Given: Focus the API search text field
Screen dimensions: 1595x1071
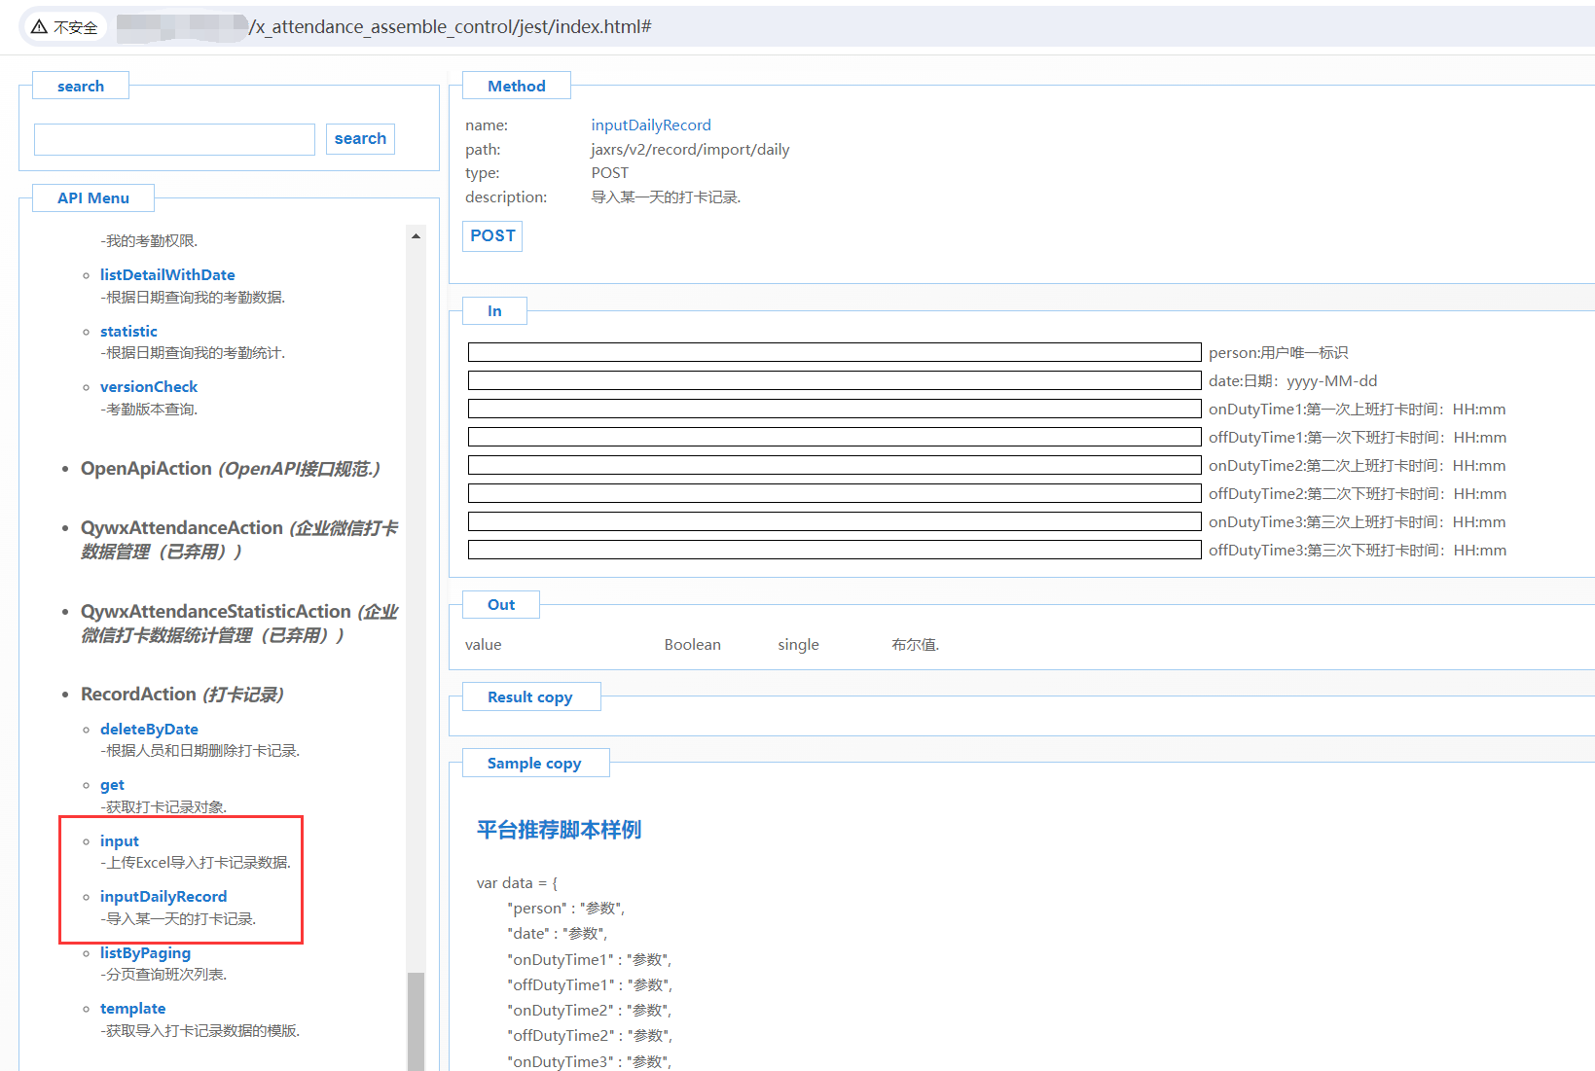Looking at the screenshot, I should [174, 139].
